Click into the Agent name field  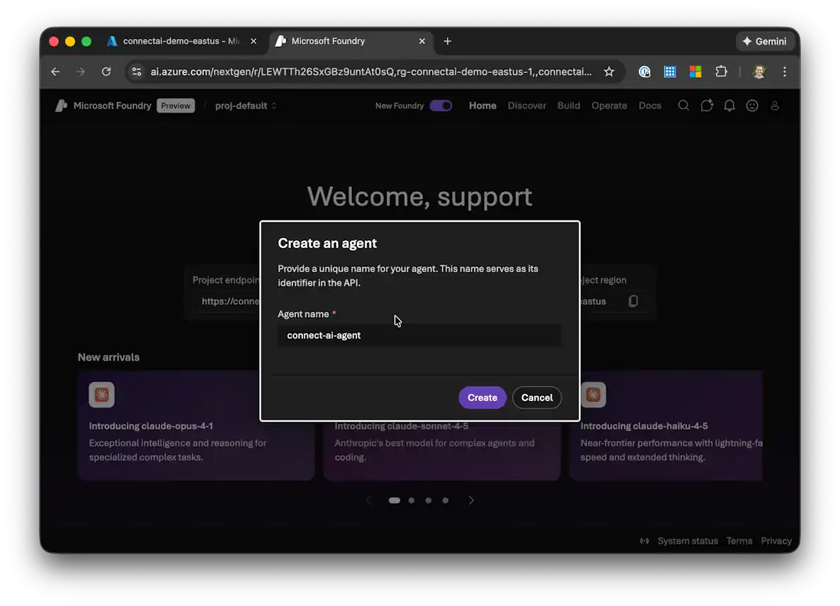(x=419, y=335)
